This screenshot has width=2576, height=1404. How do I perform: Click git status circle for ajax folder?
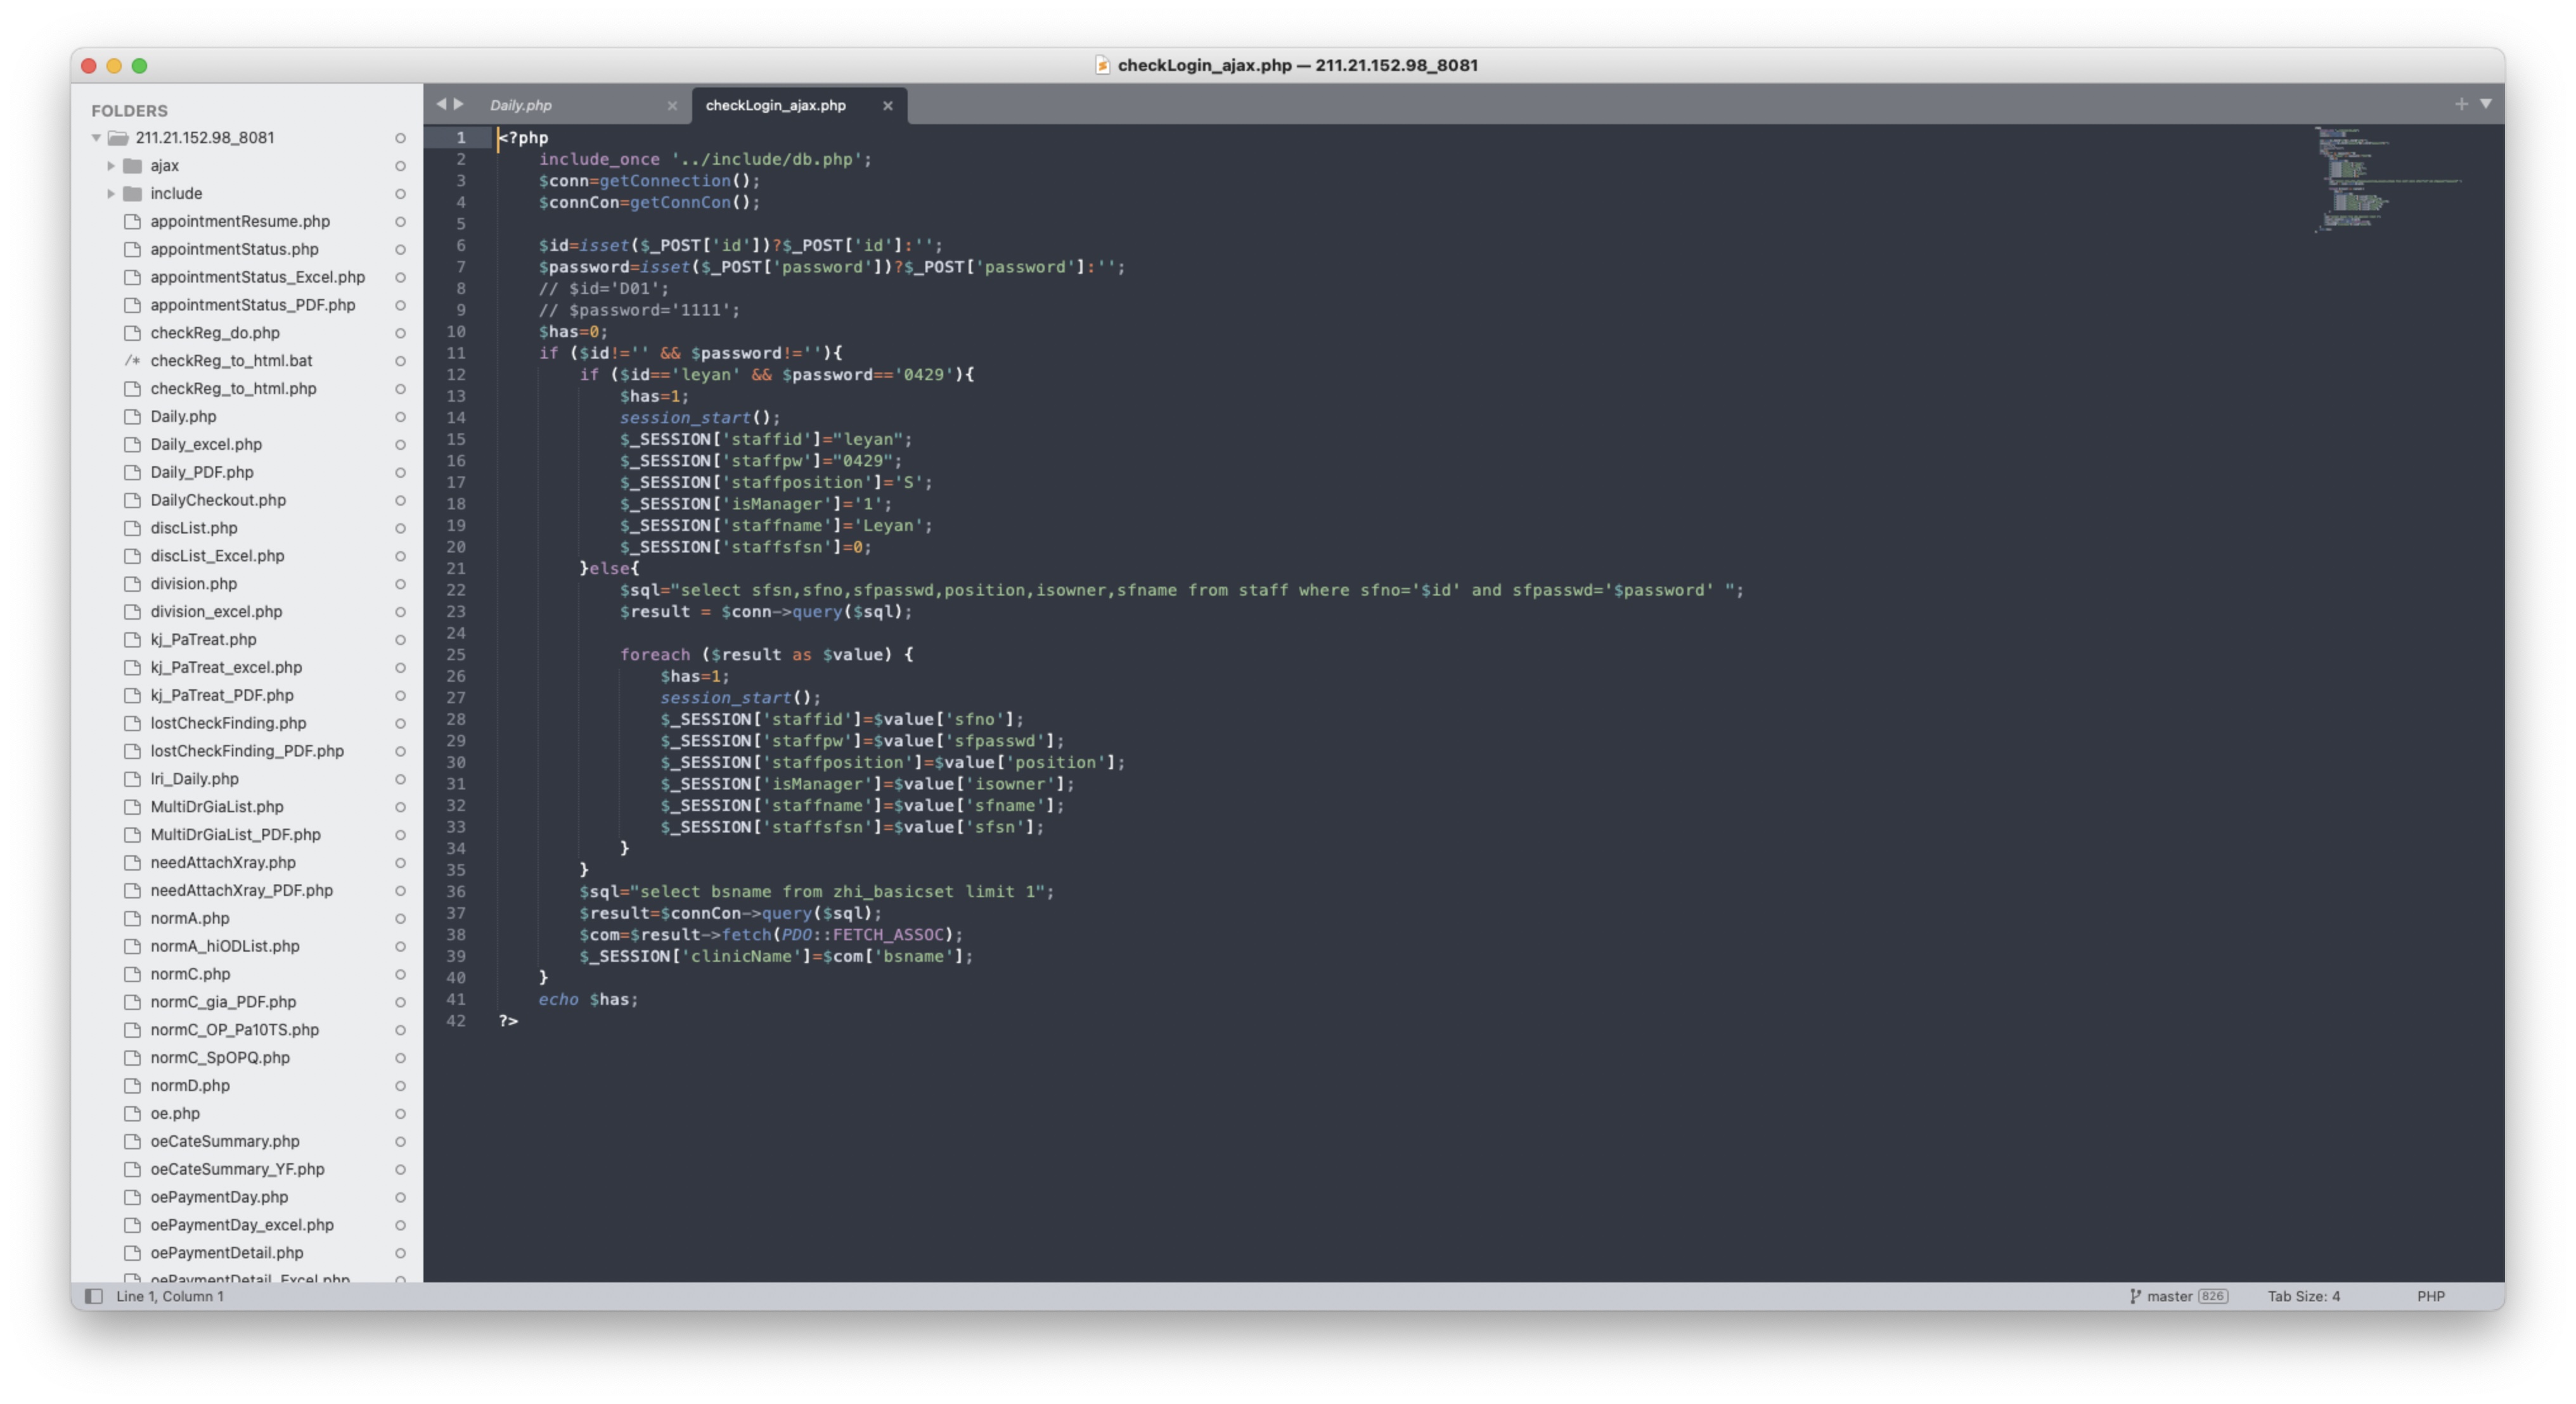[400, 166]
